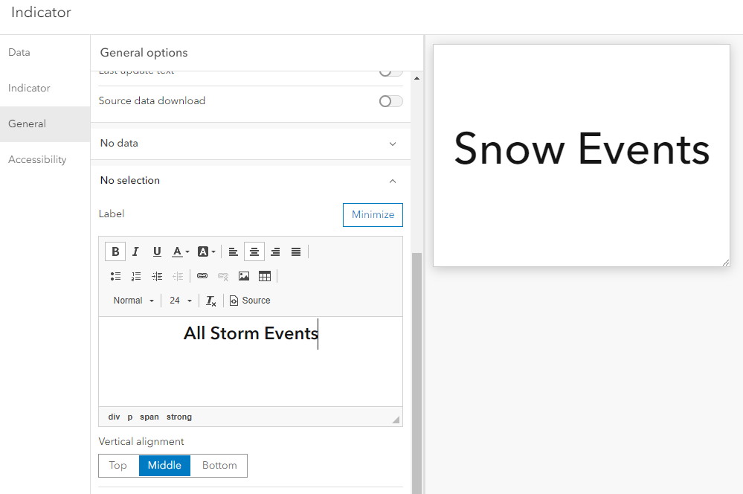
Task: Toggle the Source data download switch
Action: pyautogui.click(x=390, y=100)
